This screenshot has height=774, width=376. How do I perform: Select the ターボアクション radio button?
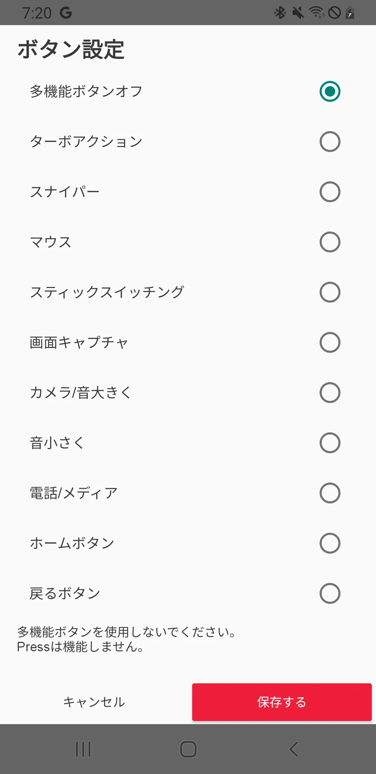coord(330,142)
